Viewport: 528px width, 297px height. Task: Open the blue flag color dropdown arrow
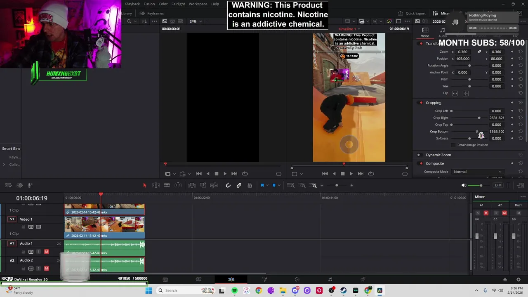point(266,185)
